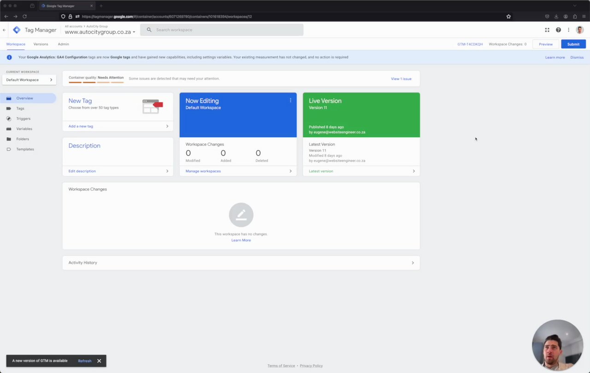Open the container selector dropdown www.autocitygroup.co.za
This screenshot has width=590, height=373.
100,32
